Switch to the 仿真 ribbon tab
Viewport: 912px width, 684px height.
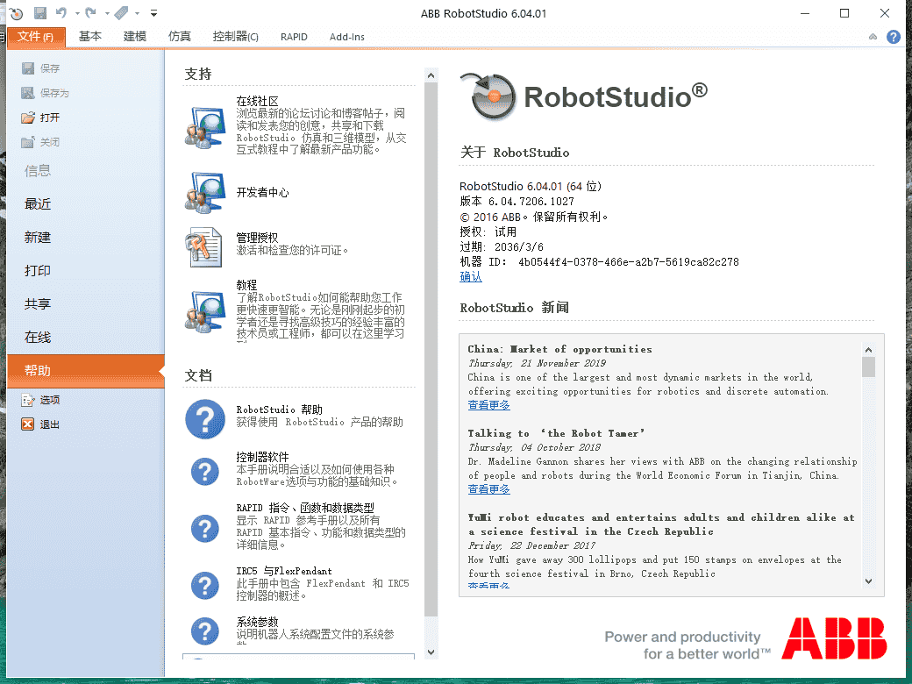pos(178,37)
